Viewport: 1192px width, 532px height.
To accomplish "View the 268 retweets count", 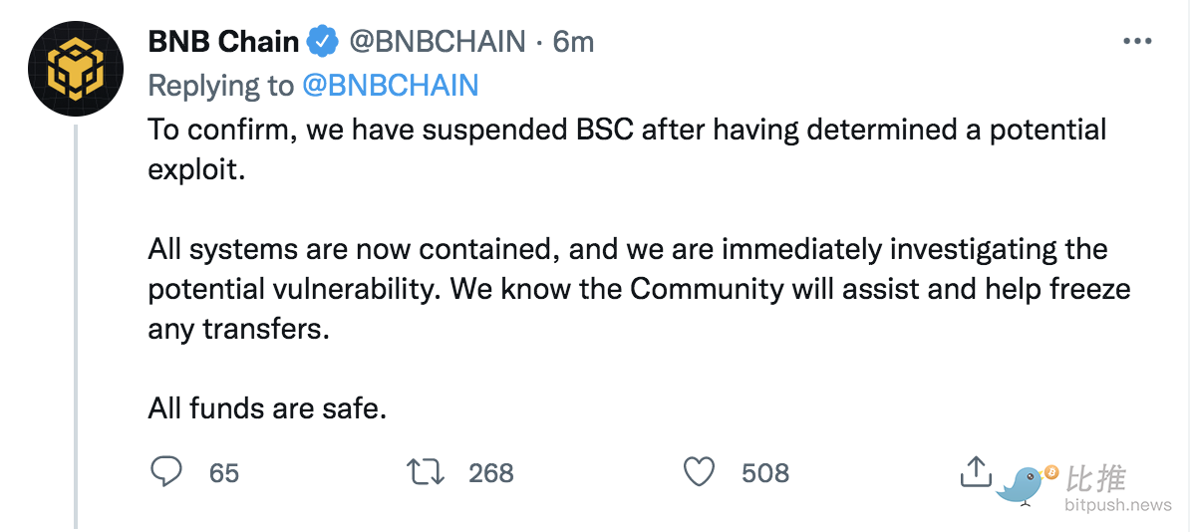I will coord(491,473).
